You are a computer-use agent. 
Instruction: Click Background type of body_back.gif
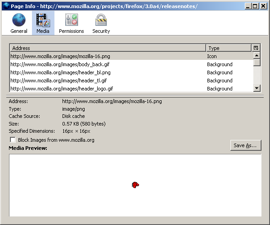pos(220,64)
